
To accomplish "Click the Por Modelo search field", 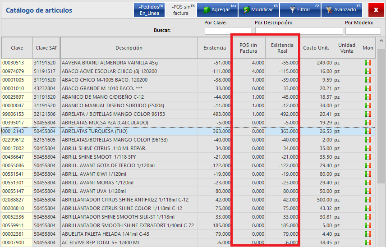I will [363, 31].
